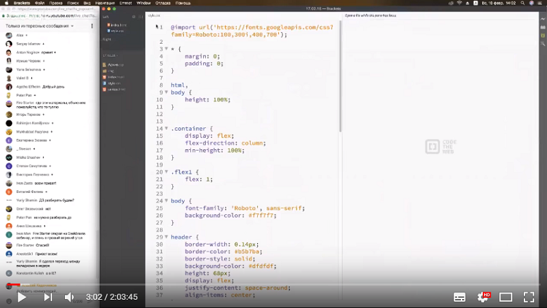
Task: Seek on the video progress bar
Action: [x=273, y=285]
